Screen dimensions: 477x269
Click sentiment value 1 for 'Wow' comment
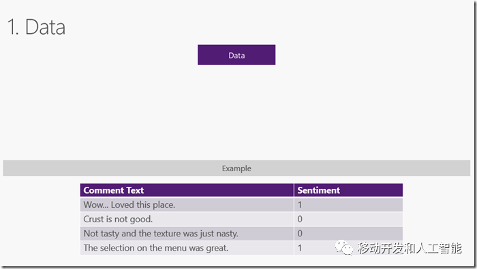click(x=300, y=204)
